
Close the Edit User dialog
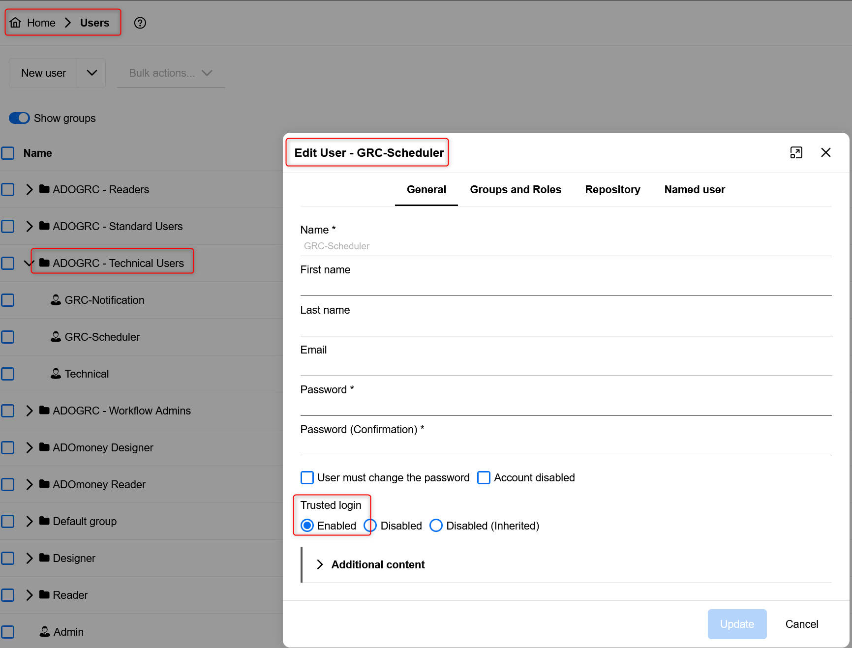[826, 153]
